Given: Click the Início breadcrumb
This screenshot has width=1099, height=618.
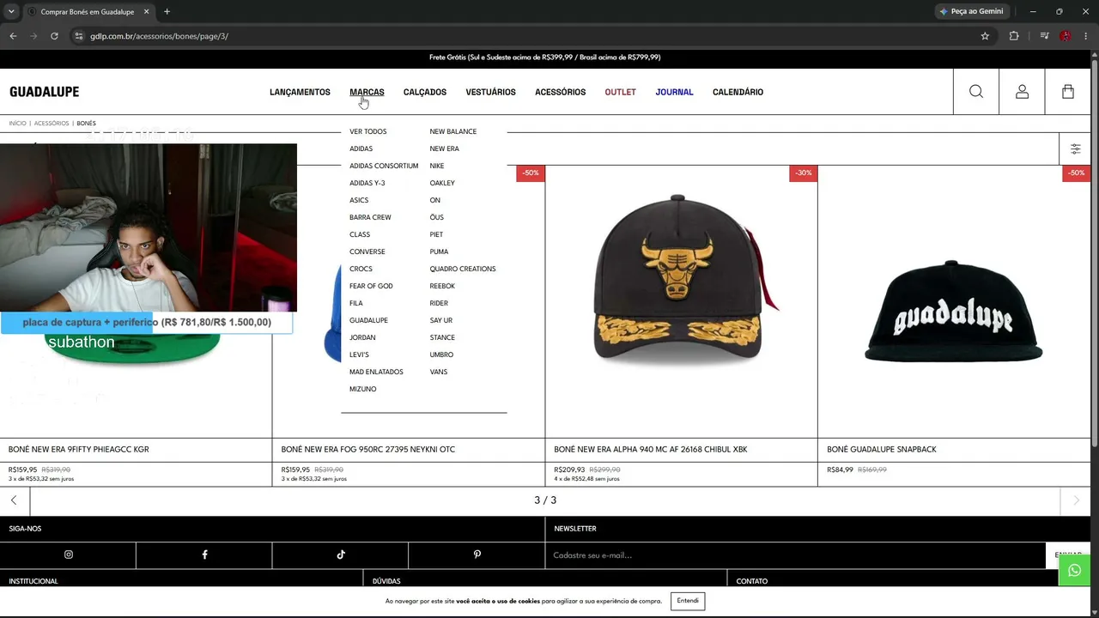Looking at the screenshot, I should [x=17, y=124].
